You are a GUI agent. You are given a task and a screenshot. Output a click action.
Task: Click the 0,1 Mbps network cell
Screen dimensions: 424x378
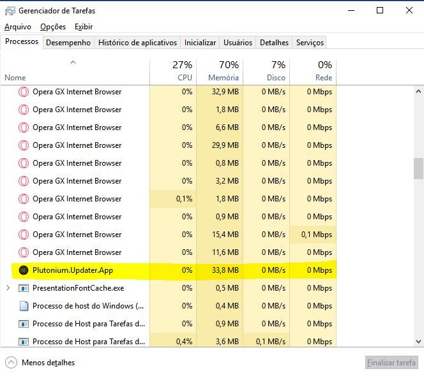point(313,235)
